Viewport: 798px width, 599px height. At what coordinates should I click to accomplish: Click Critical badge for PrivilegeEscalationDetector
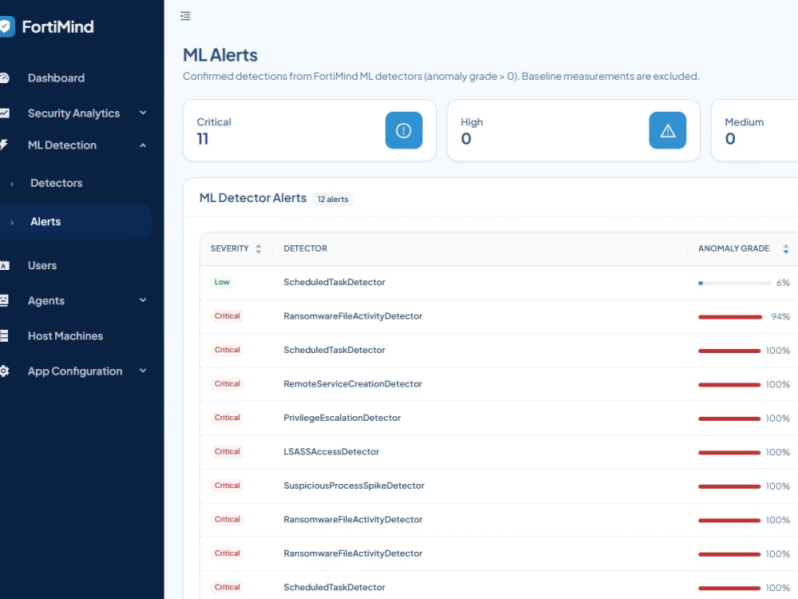coord(227,418)
